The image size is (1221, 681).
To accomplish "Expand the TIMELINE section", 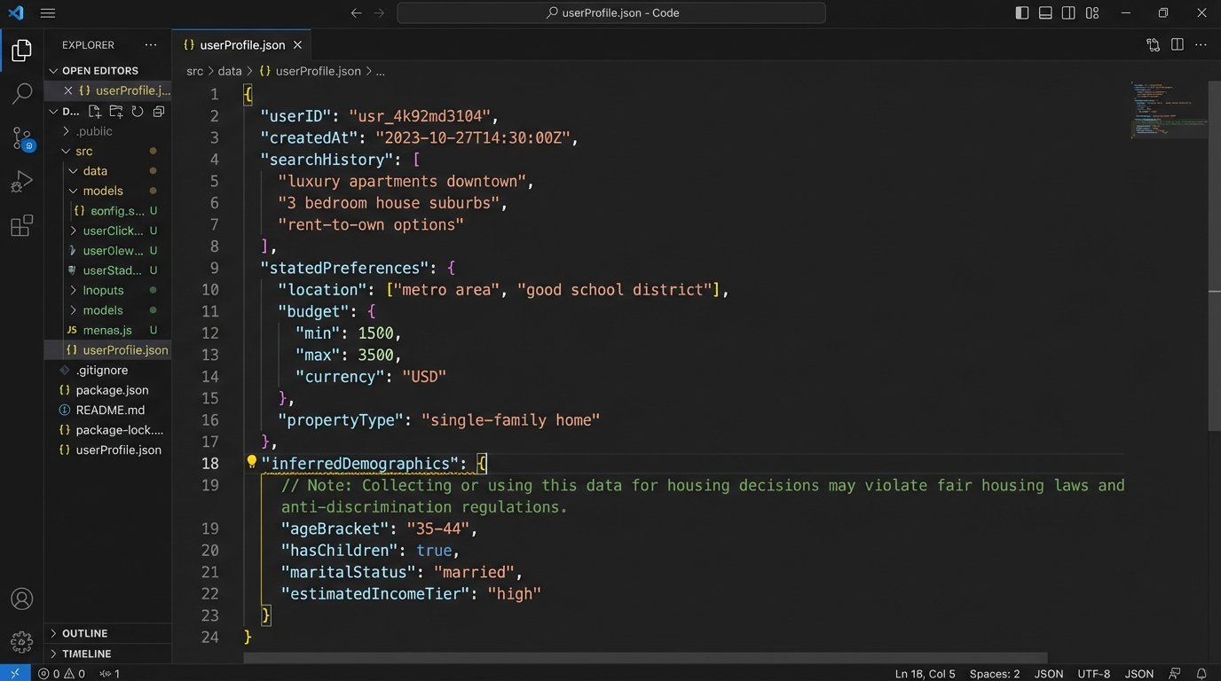I will click(x=86, y=654).
